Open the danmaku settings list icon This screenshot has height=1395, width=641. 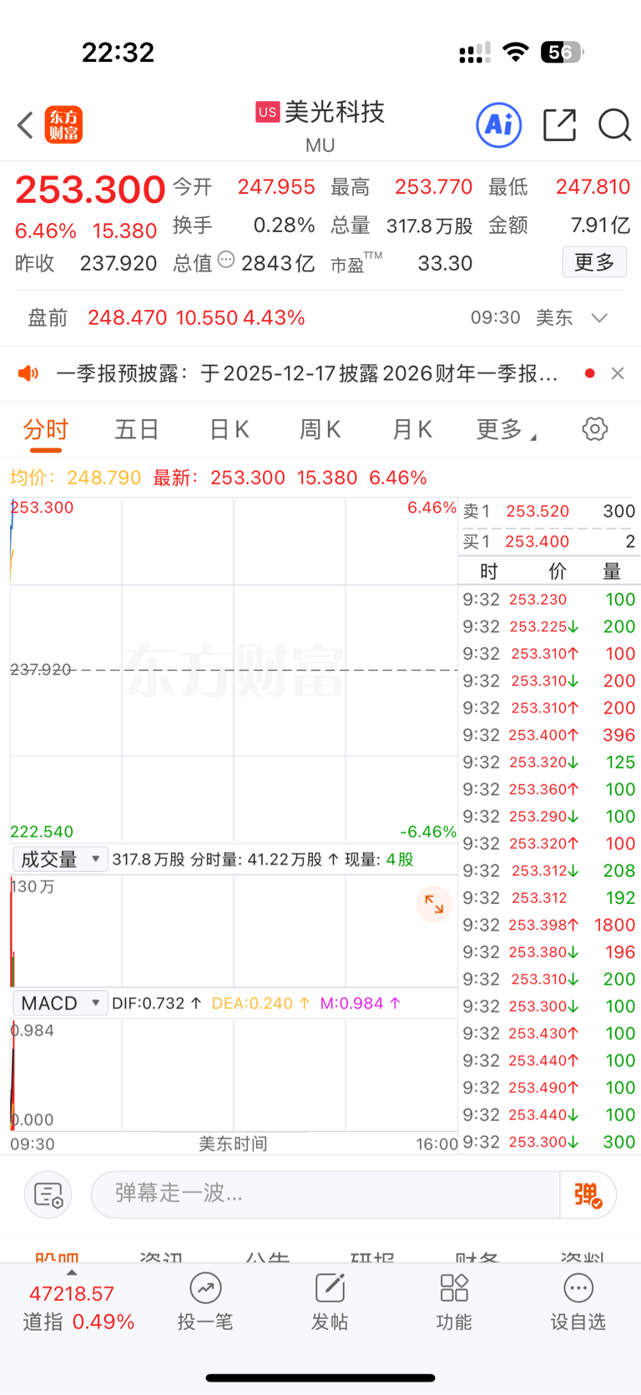[48, 1195]
